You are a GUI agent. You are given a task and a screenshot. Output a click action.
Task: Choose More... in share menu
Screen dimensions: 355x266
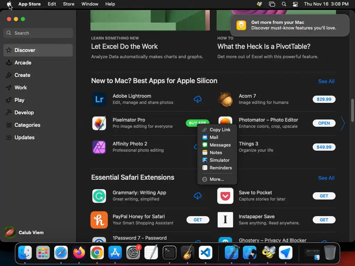pos(217,179)
